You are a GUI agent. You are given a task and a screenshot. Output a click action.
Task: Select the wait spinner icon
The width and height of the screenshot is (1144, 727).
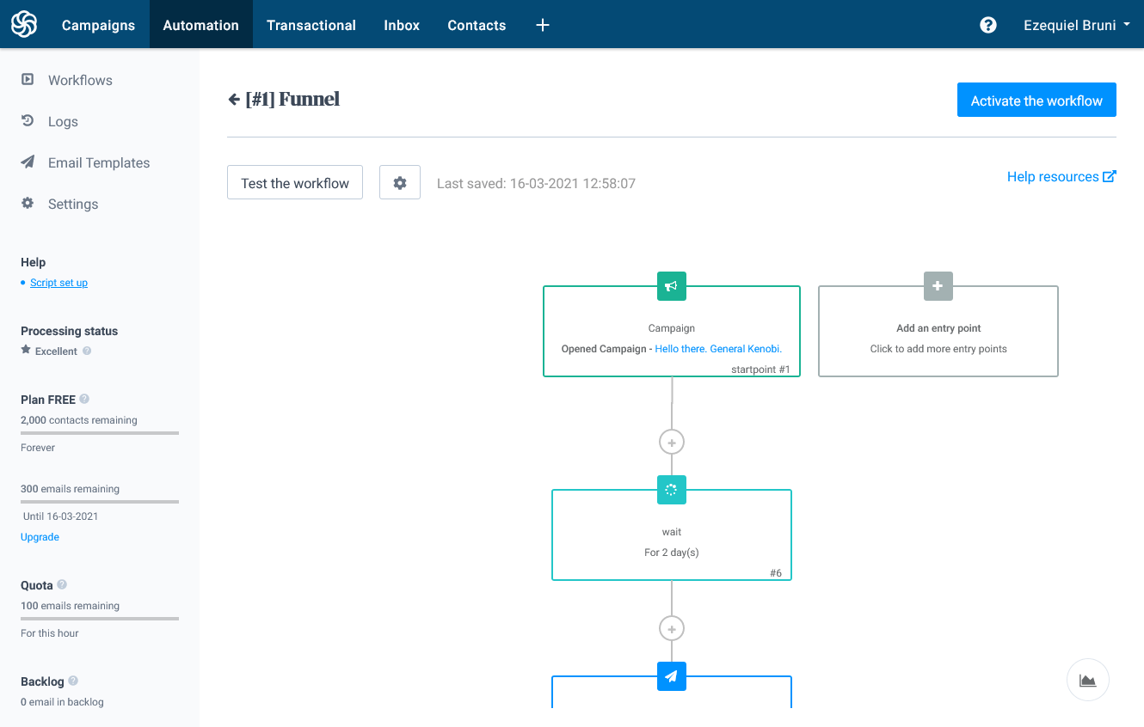pos(672,490)
